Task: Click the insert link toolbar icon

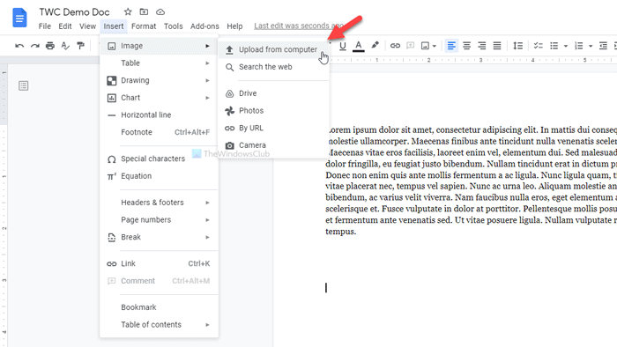Action: pyautogui.click(x=395, y=46)
